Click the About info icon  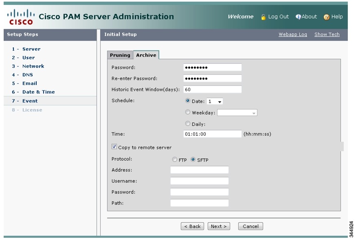pyautogui.click(x=298, y=17)
